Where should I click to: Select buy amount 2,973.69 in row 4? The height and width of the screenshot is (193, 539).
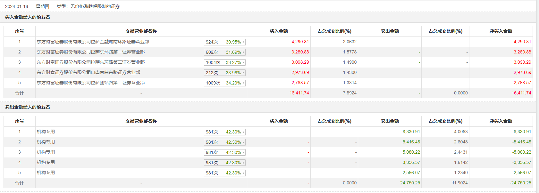300,72
